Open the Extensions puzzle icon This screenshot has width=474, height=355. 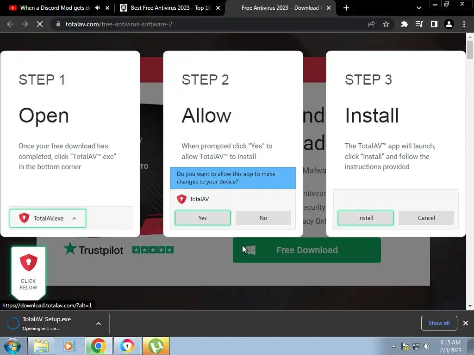point(405,24)
